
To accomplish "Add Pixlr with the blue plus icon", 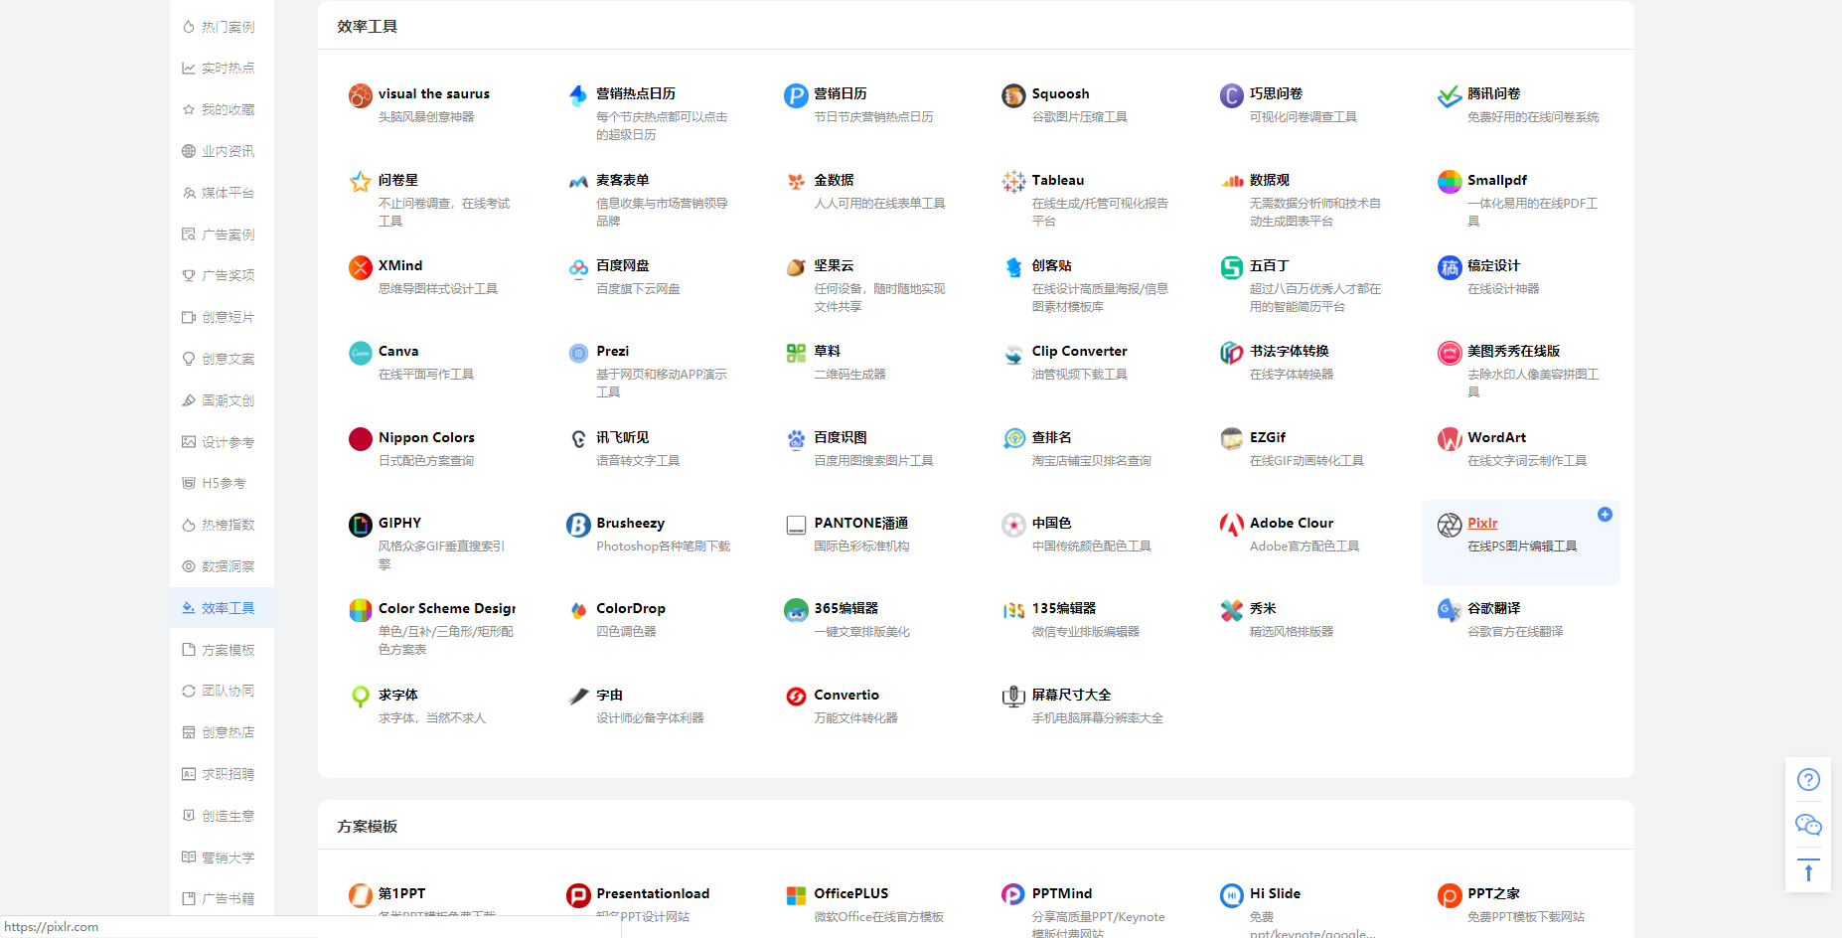I will (1605, 514).
